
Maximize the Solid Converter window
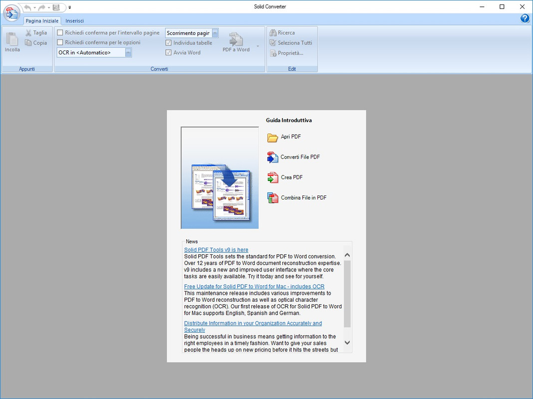click(502, 7)
